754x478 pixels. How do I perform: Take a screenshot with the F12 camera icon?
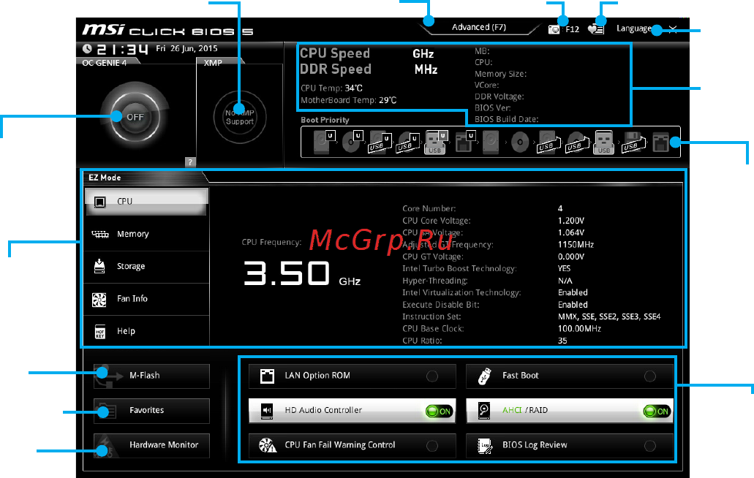coord(554,29)
